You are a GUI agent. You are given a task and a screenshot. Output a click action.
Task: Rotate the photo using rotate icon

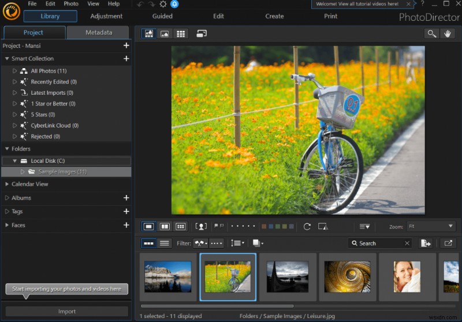pos(307,226)
